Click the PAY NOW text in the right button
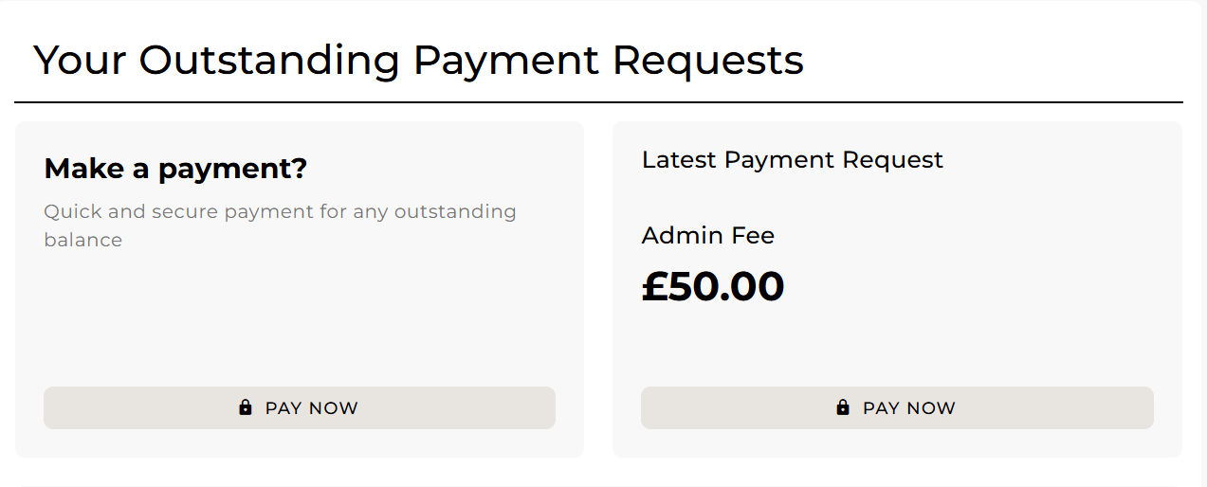The width and height of the screenshot is (1207, 487). 908,408
